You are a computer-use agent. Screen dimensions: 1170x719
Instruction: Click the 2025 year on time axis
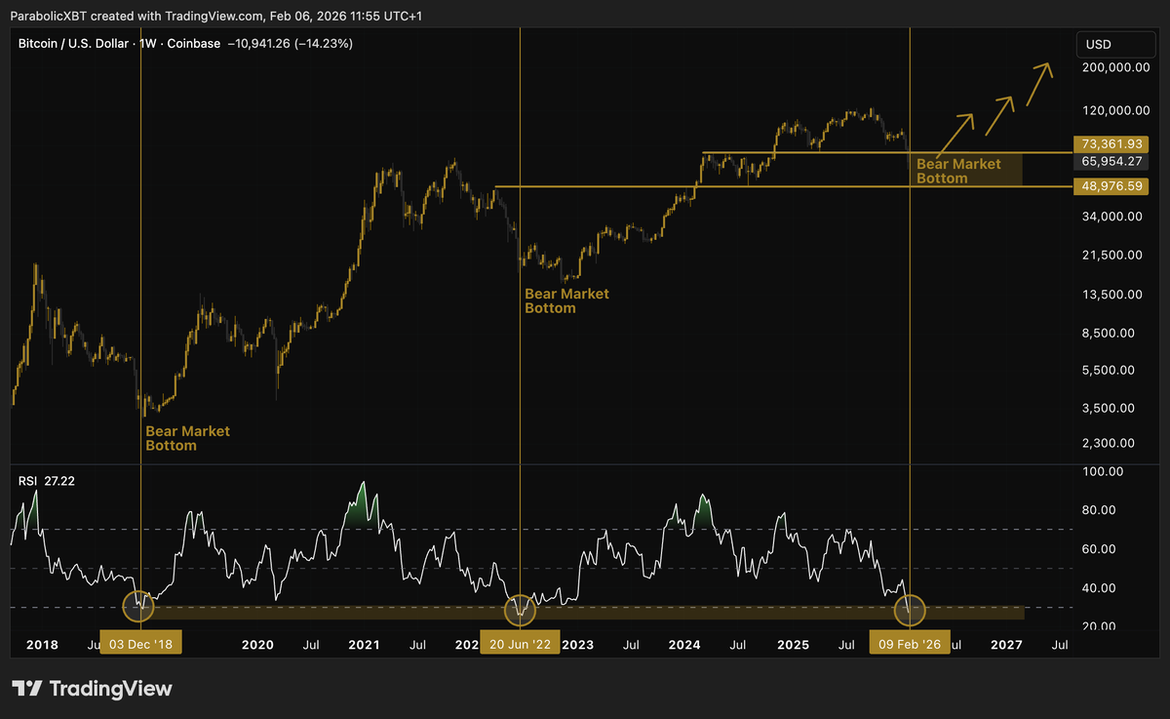click(793, 645)
